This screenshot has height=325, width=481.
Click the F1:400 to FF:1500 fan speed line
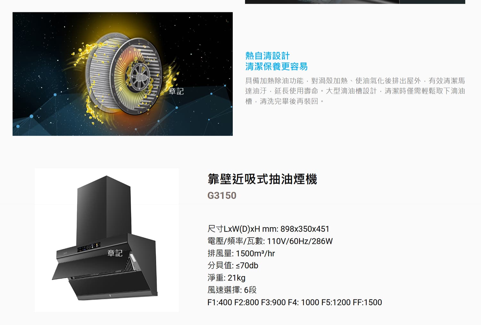click(295, 302)
